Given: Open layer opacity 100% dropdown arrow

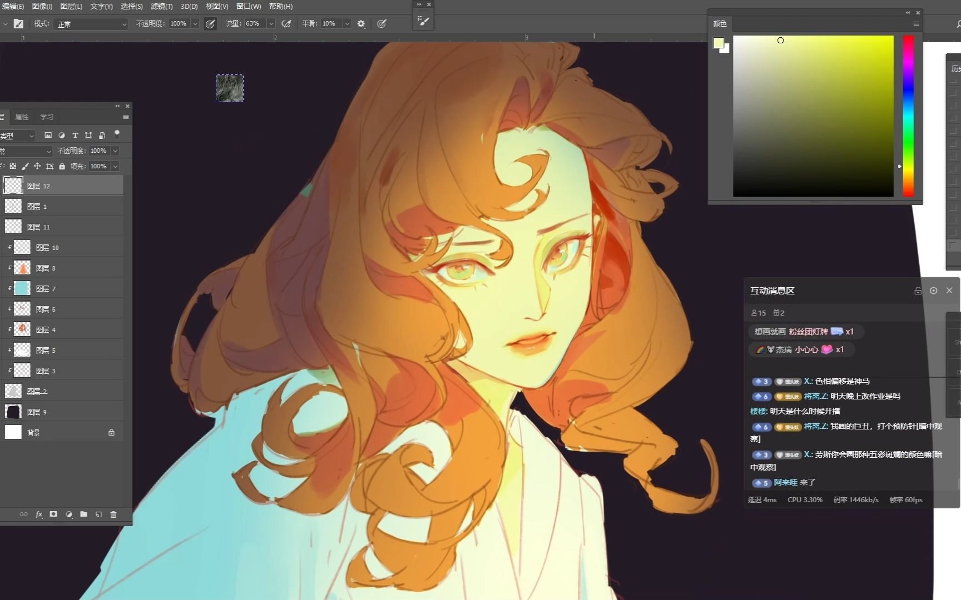Looking at the screenshot, I should point(115,151).
